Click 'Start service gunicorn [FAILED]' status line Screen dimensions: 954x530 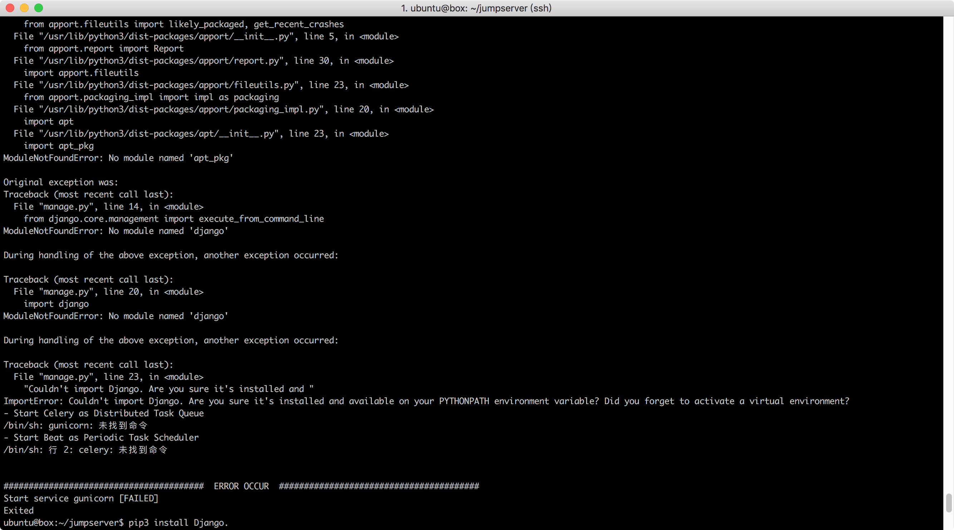81,498
